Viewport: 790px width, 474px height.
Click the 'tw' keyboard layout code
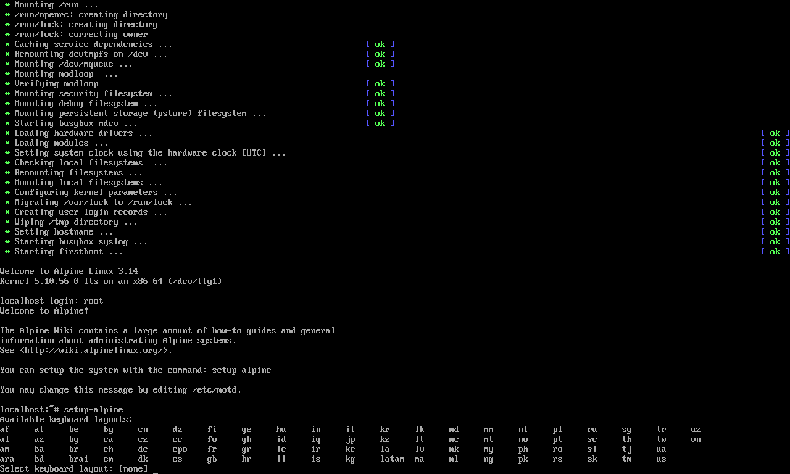pyautogui.click(x=662, y=439)
